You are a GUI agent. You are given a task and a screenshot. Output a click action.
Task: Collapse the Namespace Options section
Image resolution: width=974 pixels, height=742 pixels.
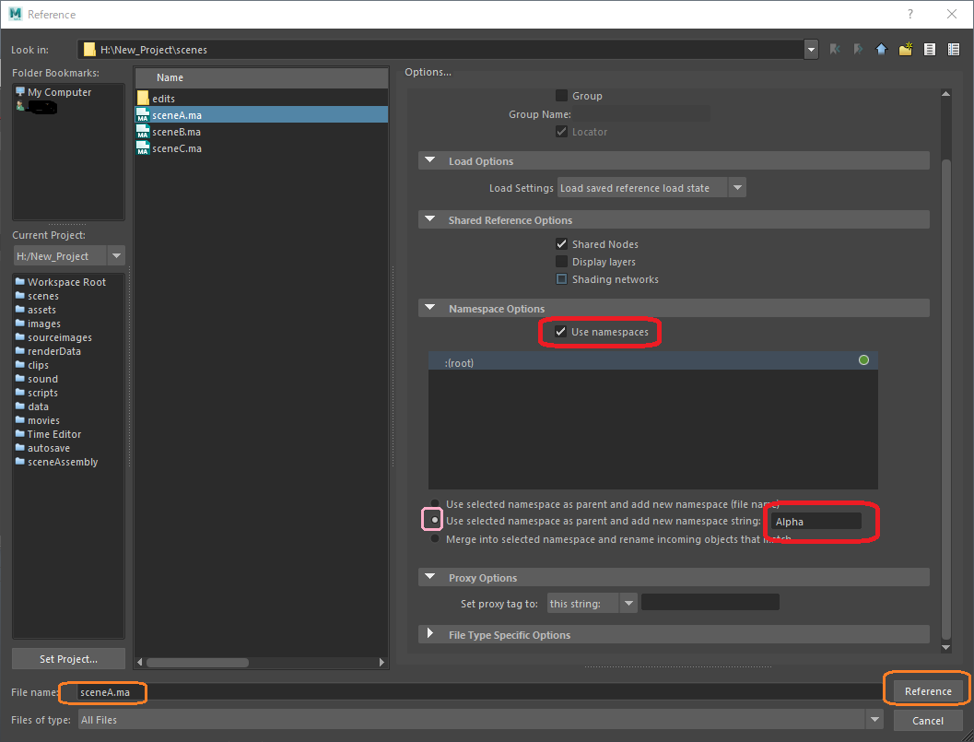[x=429, y=307]
